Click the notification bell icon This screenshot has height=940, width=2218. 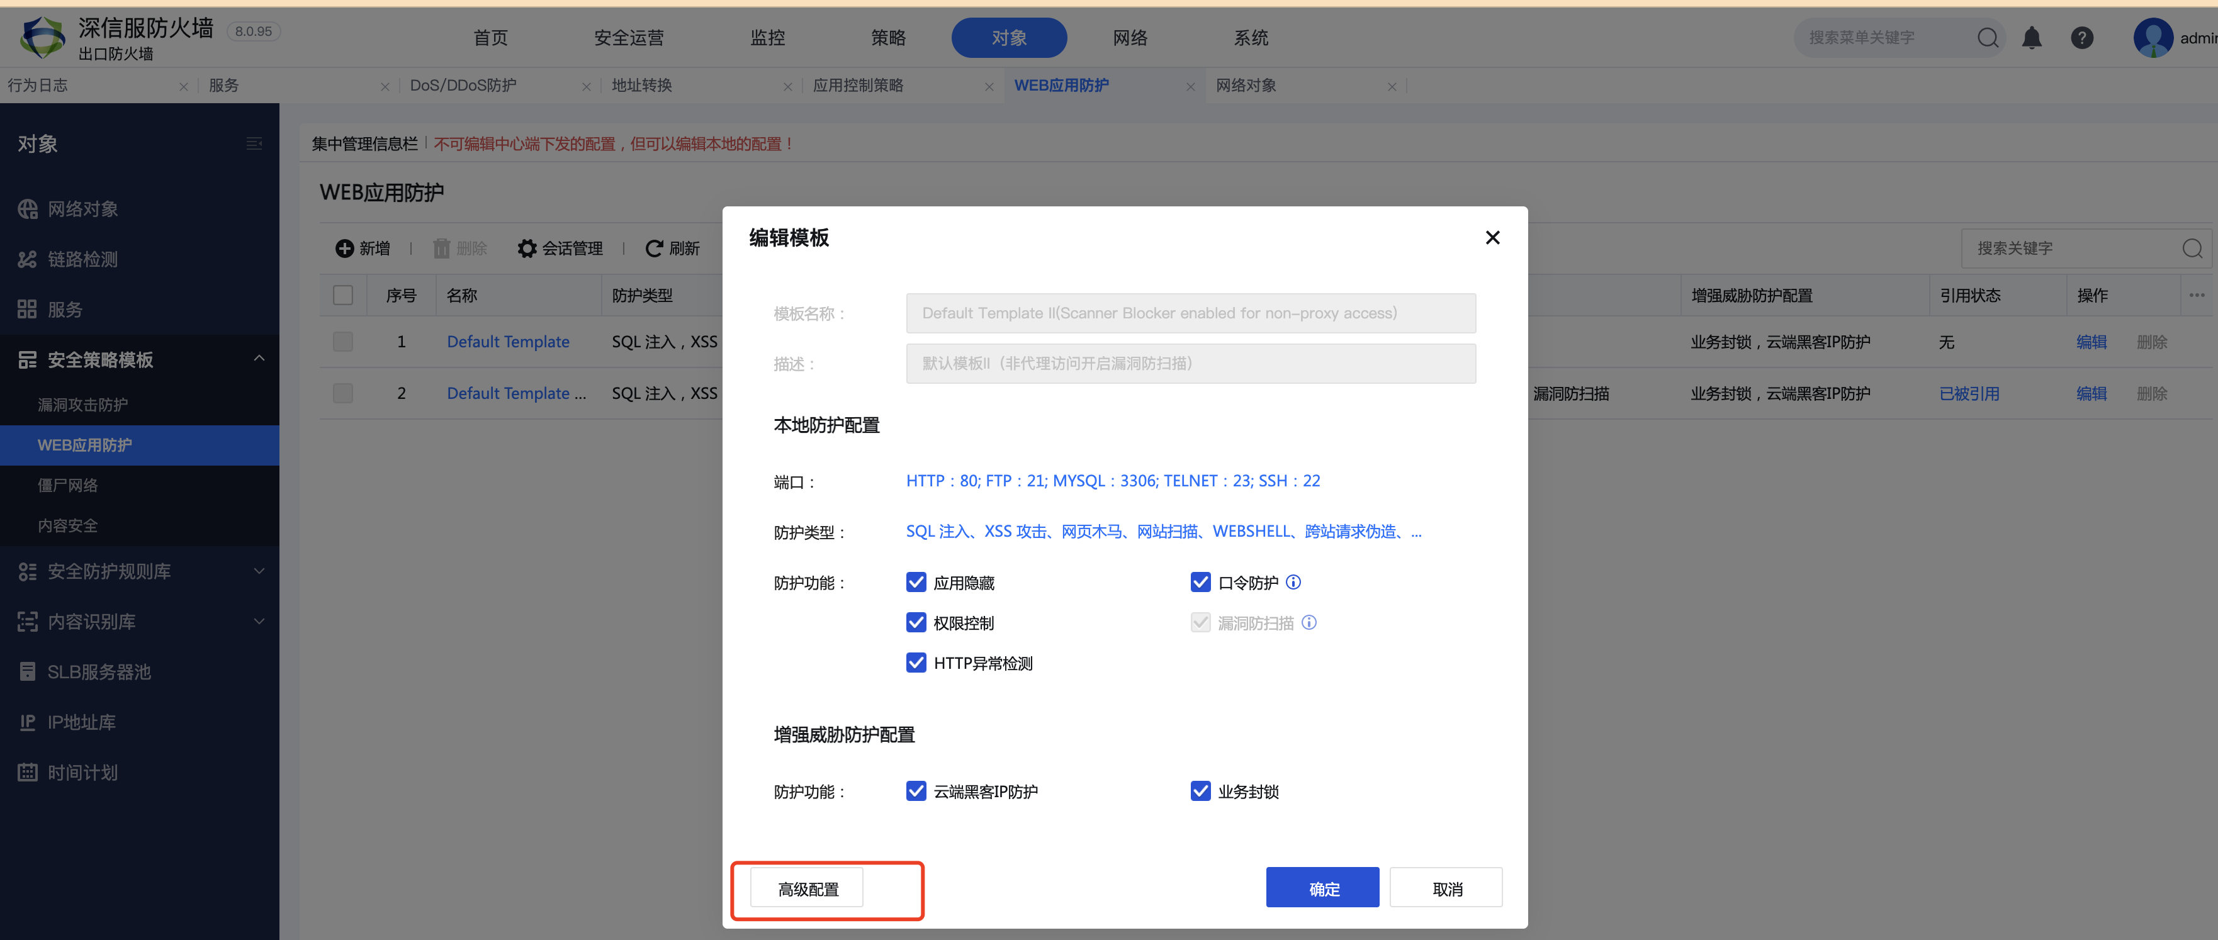click(2031, 38)
